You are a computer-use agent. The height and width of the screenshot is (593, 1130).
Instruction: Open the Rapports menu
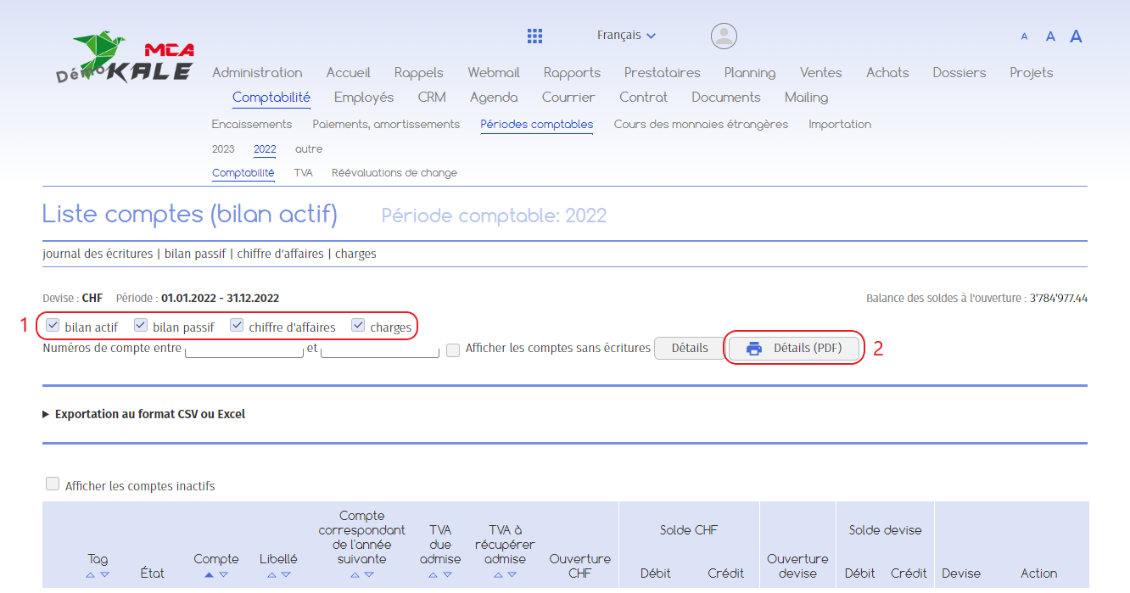(x=572, y=73)
